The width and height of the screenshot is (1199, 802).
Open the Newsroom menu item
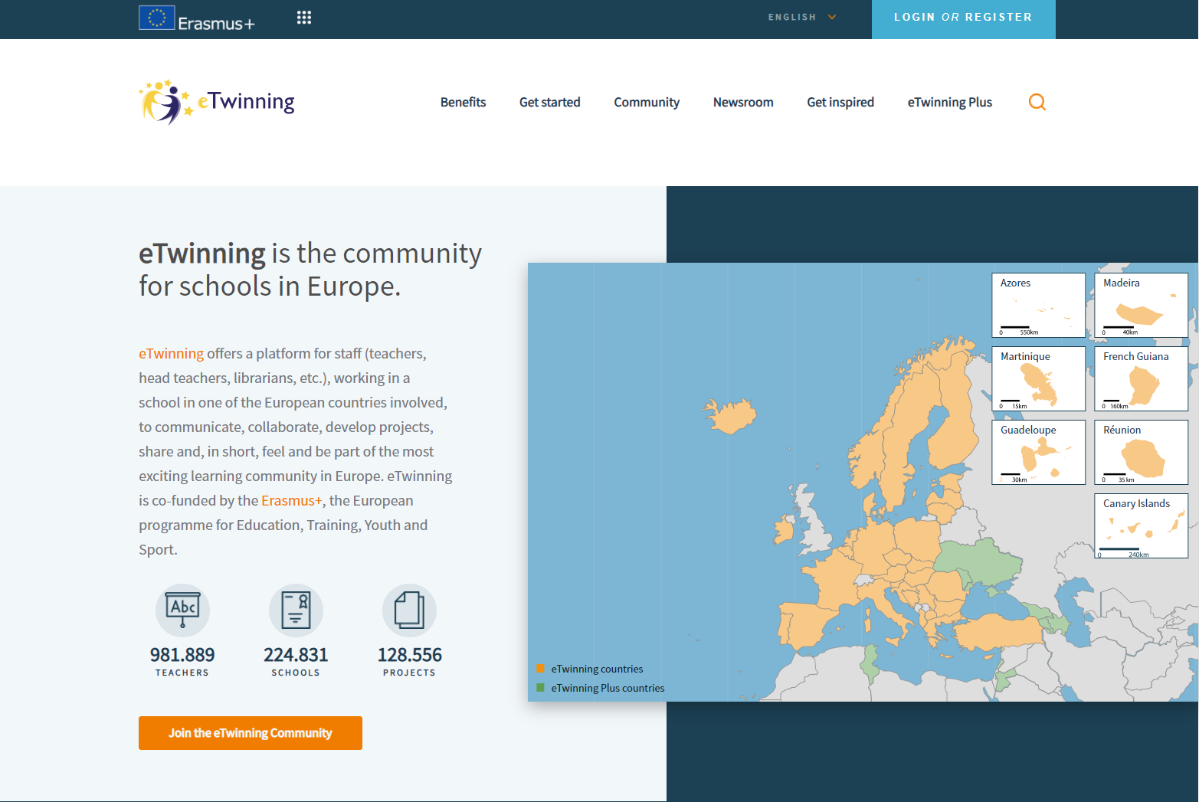[x=743, y=103]
